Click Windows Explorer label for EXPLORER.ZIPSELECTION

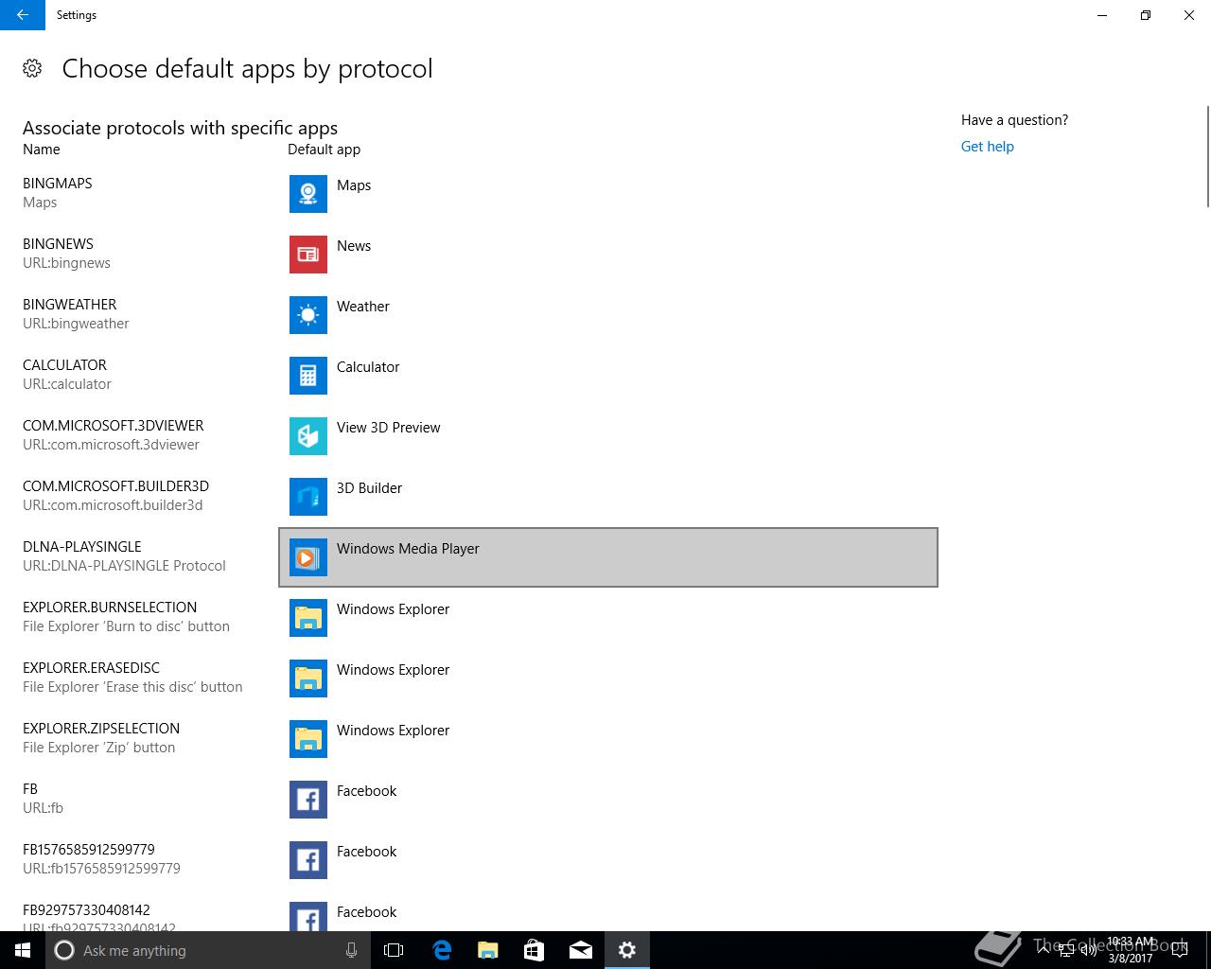point(393,731)
